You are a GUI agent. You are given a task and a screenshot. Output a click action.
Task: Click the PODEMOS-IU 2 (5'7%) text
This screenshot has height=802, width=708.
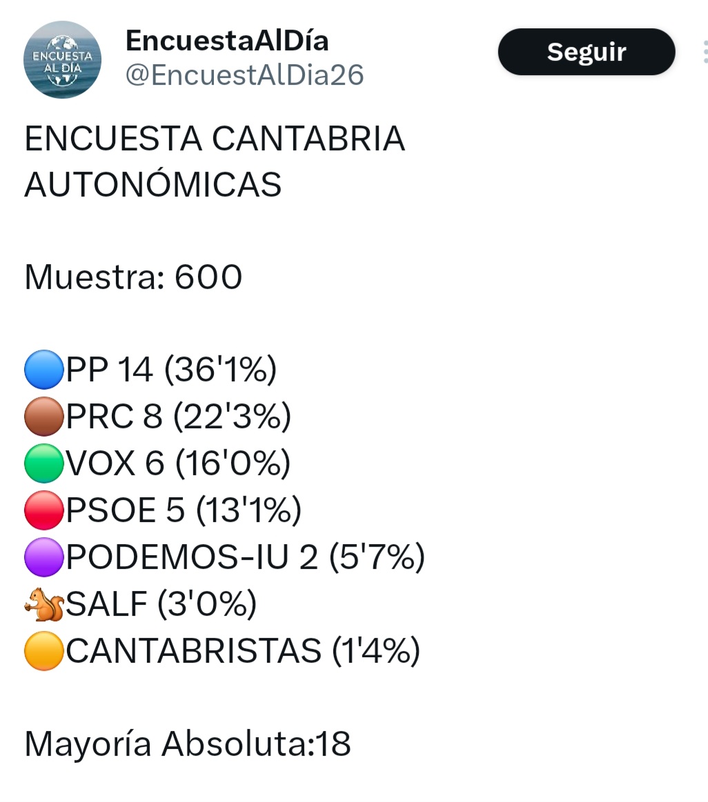245,557
